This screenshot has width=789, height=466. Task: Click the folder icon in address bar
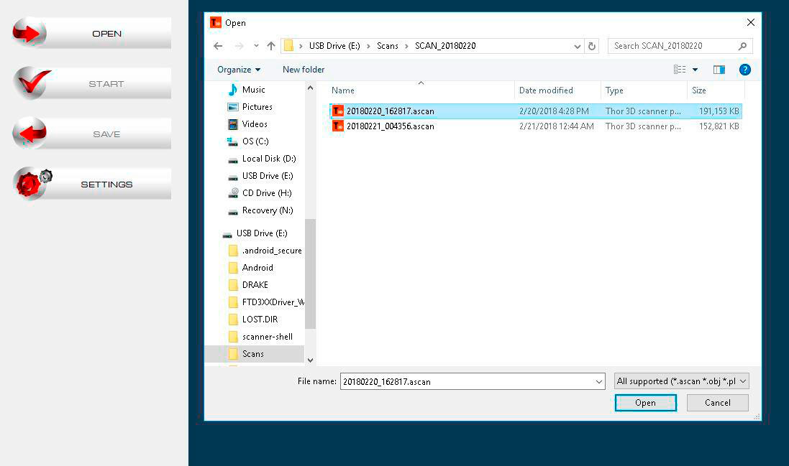pos(289,46)
